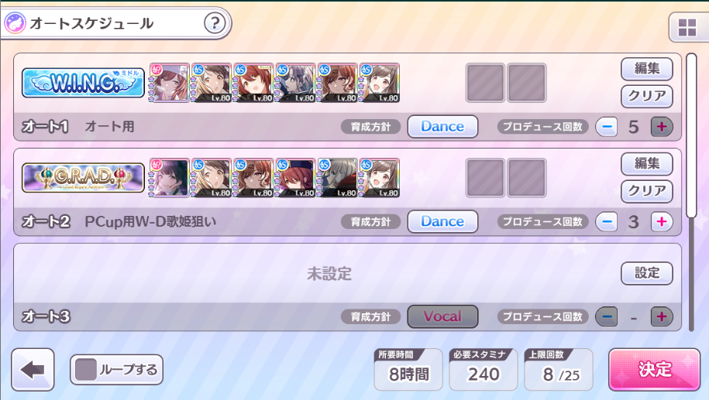
Task: Switch to the grid view icon
Action: (x=687, y=28)
